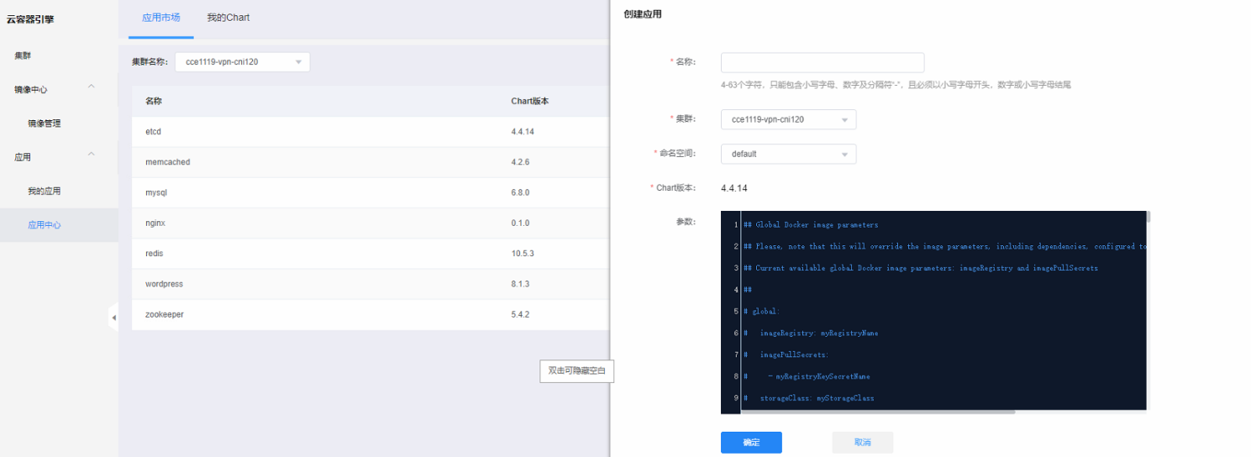The width and height of the screenshot is (1251, 457).
Task: Click the 10.5.3 version cell
Action: point(523,254)
